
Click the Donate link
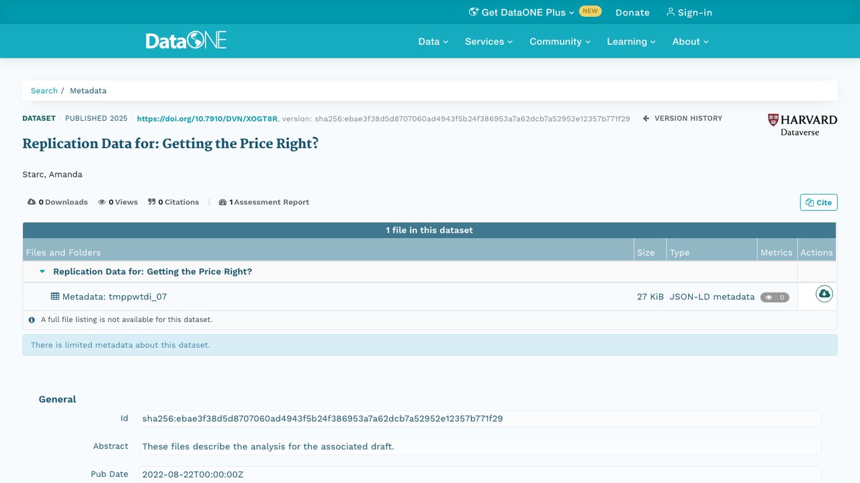click(x=632, y=12)
